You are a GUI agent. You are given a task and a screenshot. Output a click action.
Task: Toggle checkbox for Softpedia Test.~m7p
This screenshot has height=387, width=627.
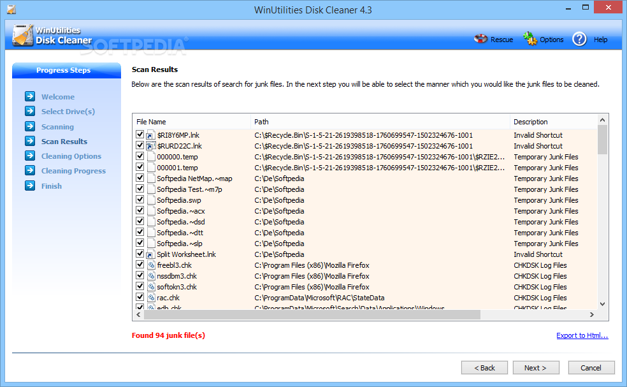[x=140, y=189]
